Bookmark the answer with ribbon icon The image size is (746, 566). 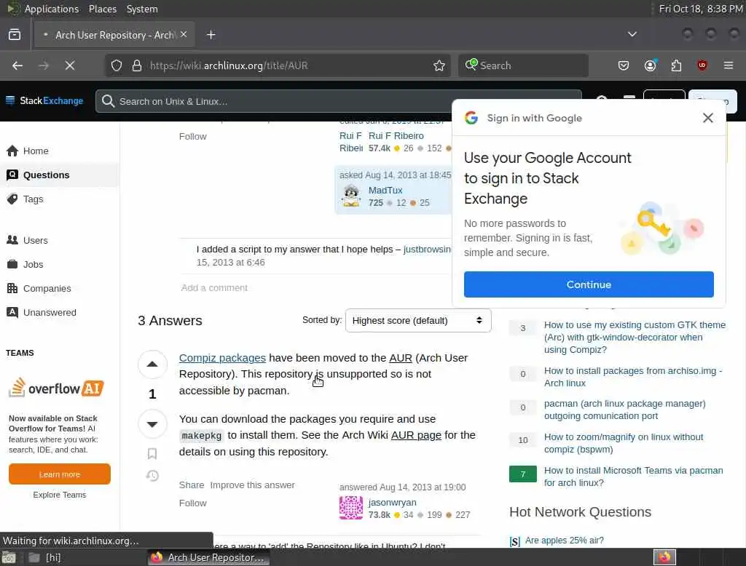(x=152, y=454)
